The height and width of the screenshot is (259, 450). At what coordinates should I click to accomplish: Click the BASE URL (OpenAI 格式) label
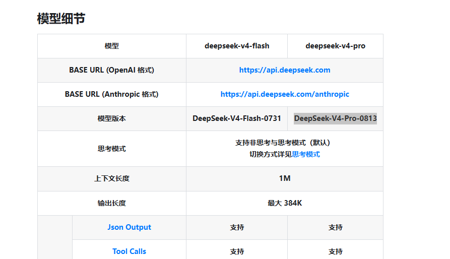click(x=112, y=70)
